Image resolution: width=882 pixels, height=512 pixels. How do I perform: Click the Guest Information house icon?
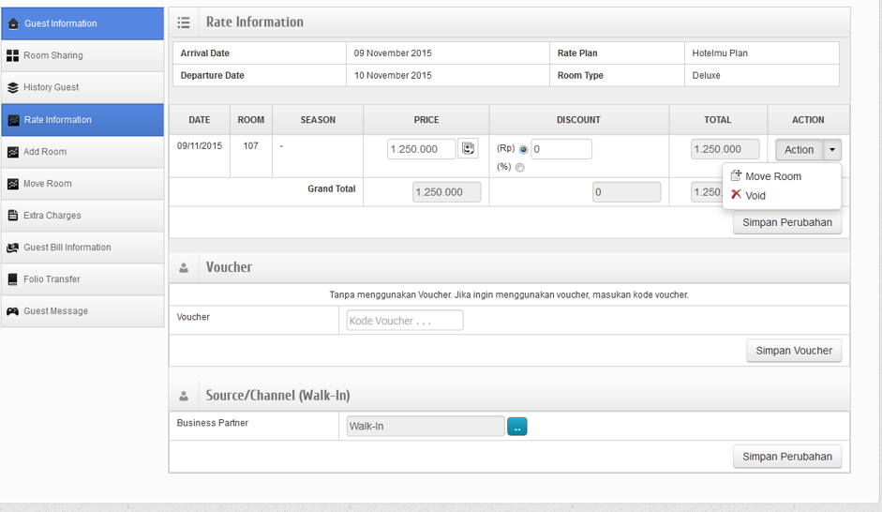[x=13, y=23]
